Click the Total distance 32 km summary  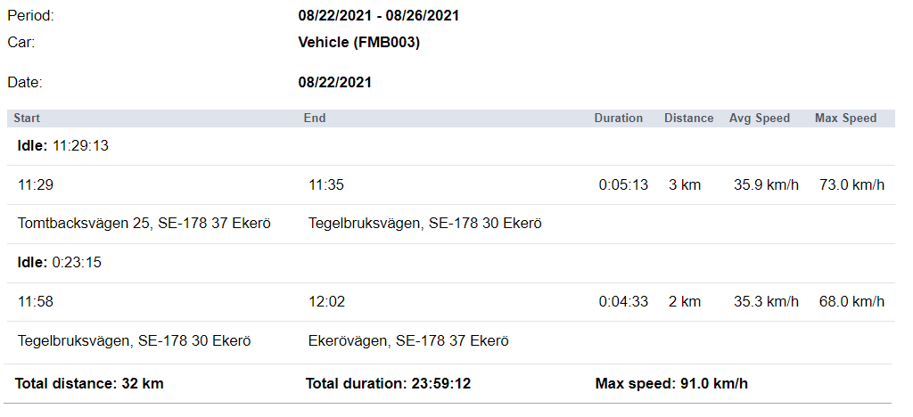(89, 384)
